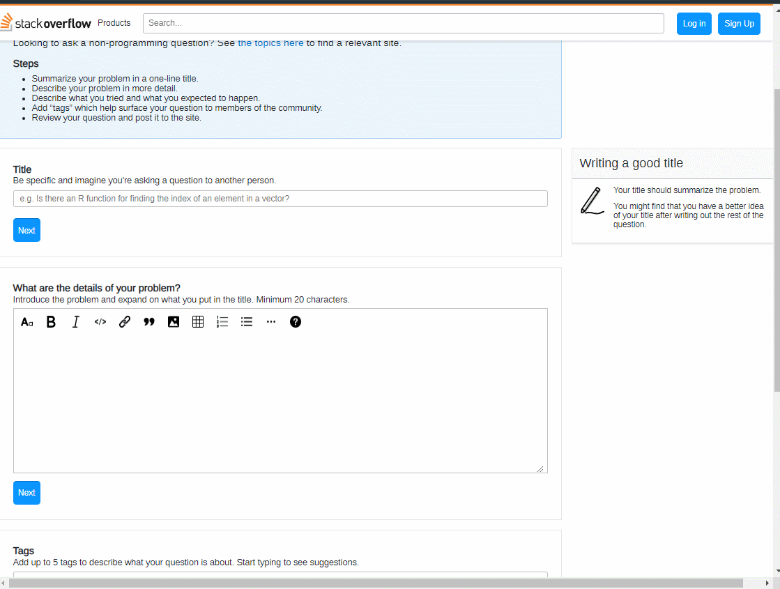Viewport: 780px width, 589px height.
Task: Create a numbered list
Action: 222,322
